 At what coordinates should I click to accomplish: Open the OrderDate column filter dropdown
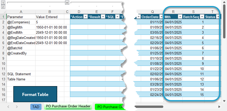[161, 17]
